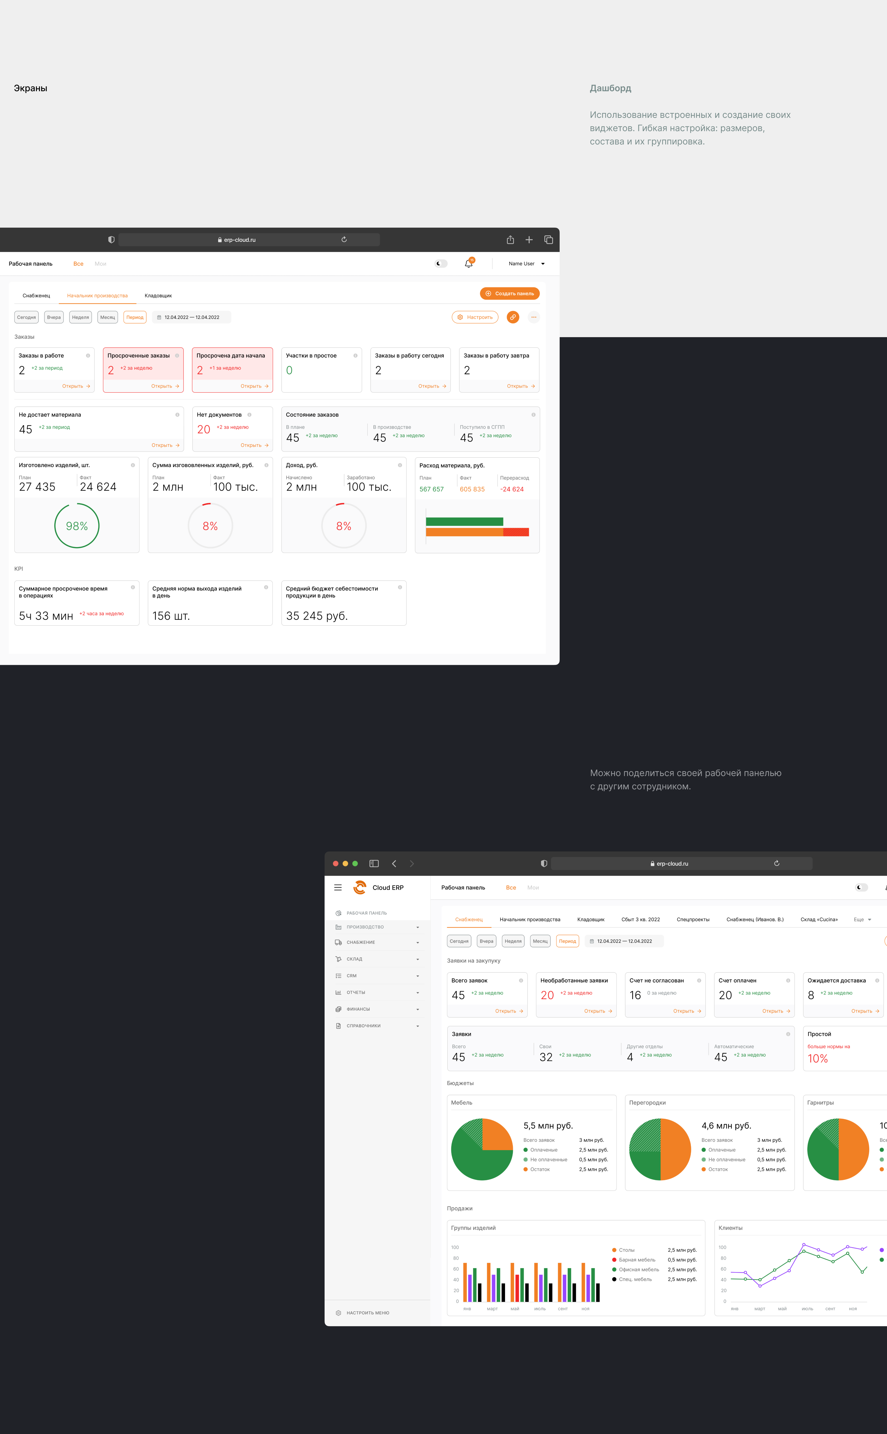Image resolution: width=887 pixels, height=1434 pixels.
Task: Click the date range field in top panel
Action: point(192,317)
